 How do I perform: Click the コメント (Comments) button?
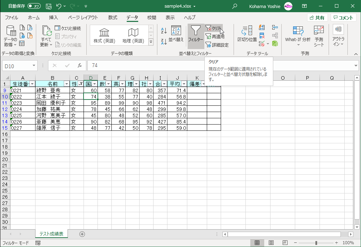343,18
